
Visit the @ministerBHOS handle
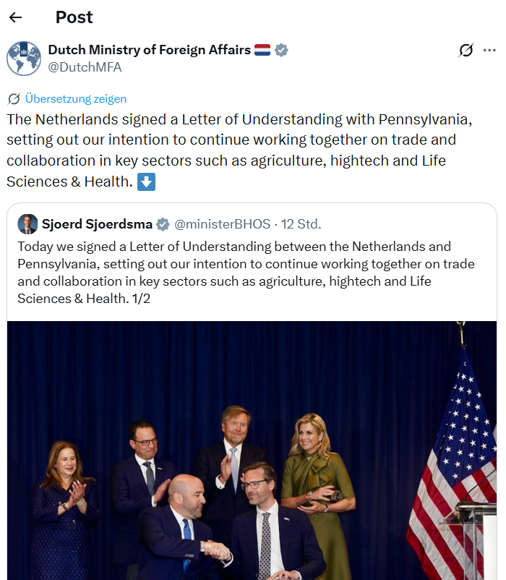[x=222, y=224]
